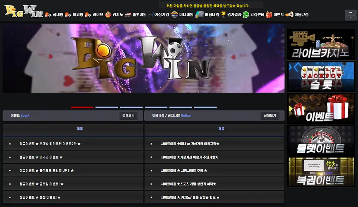Click the left-arrow button in the header
Screen dimensions: 358x207
point(350,18)
